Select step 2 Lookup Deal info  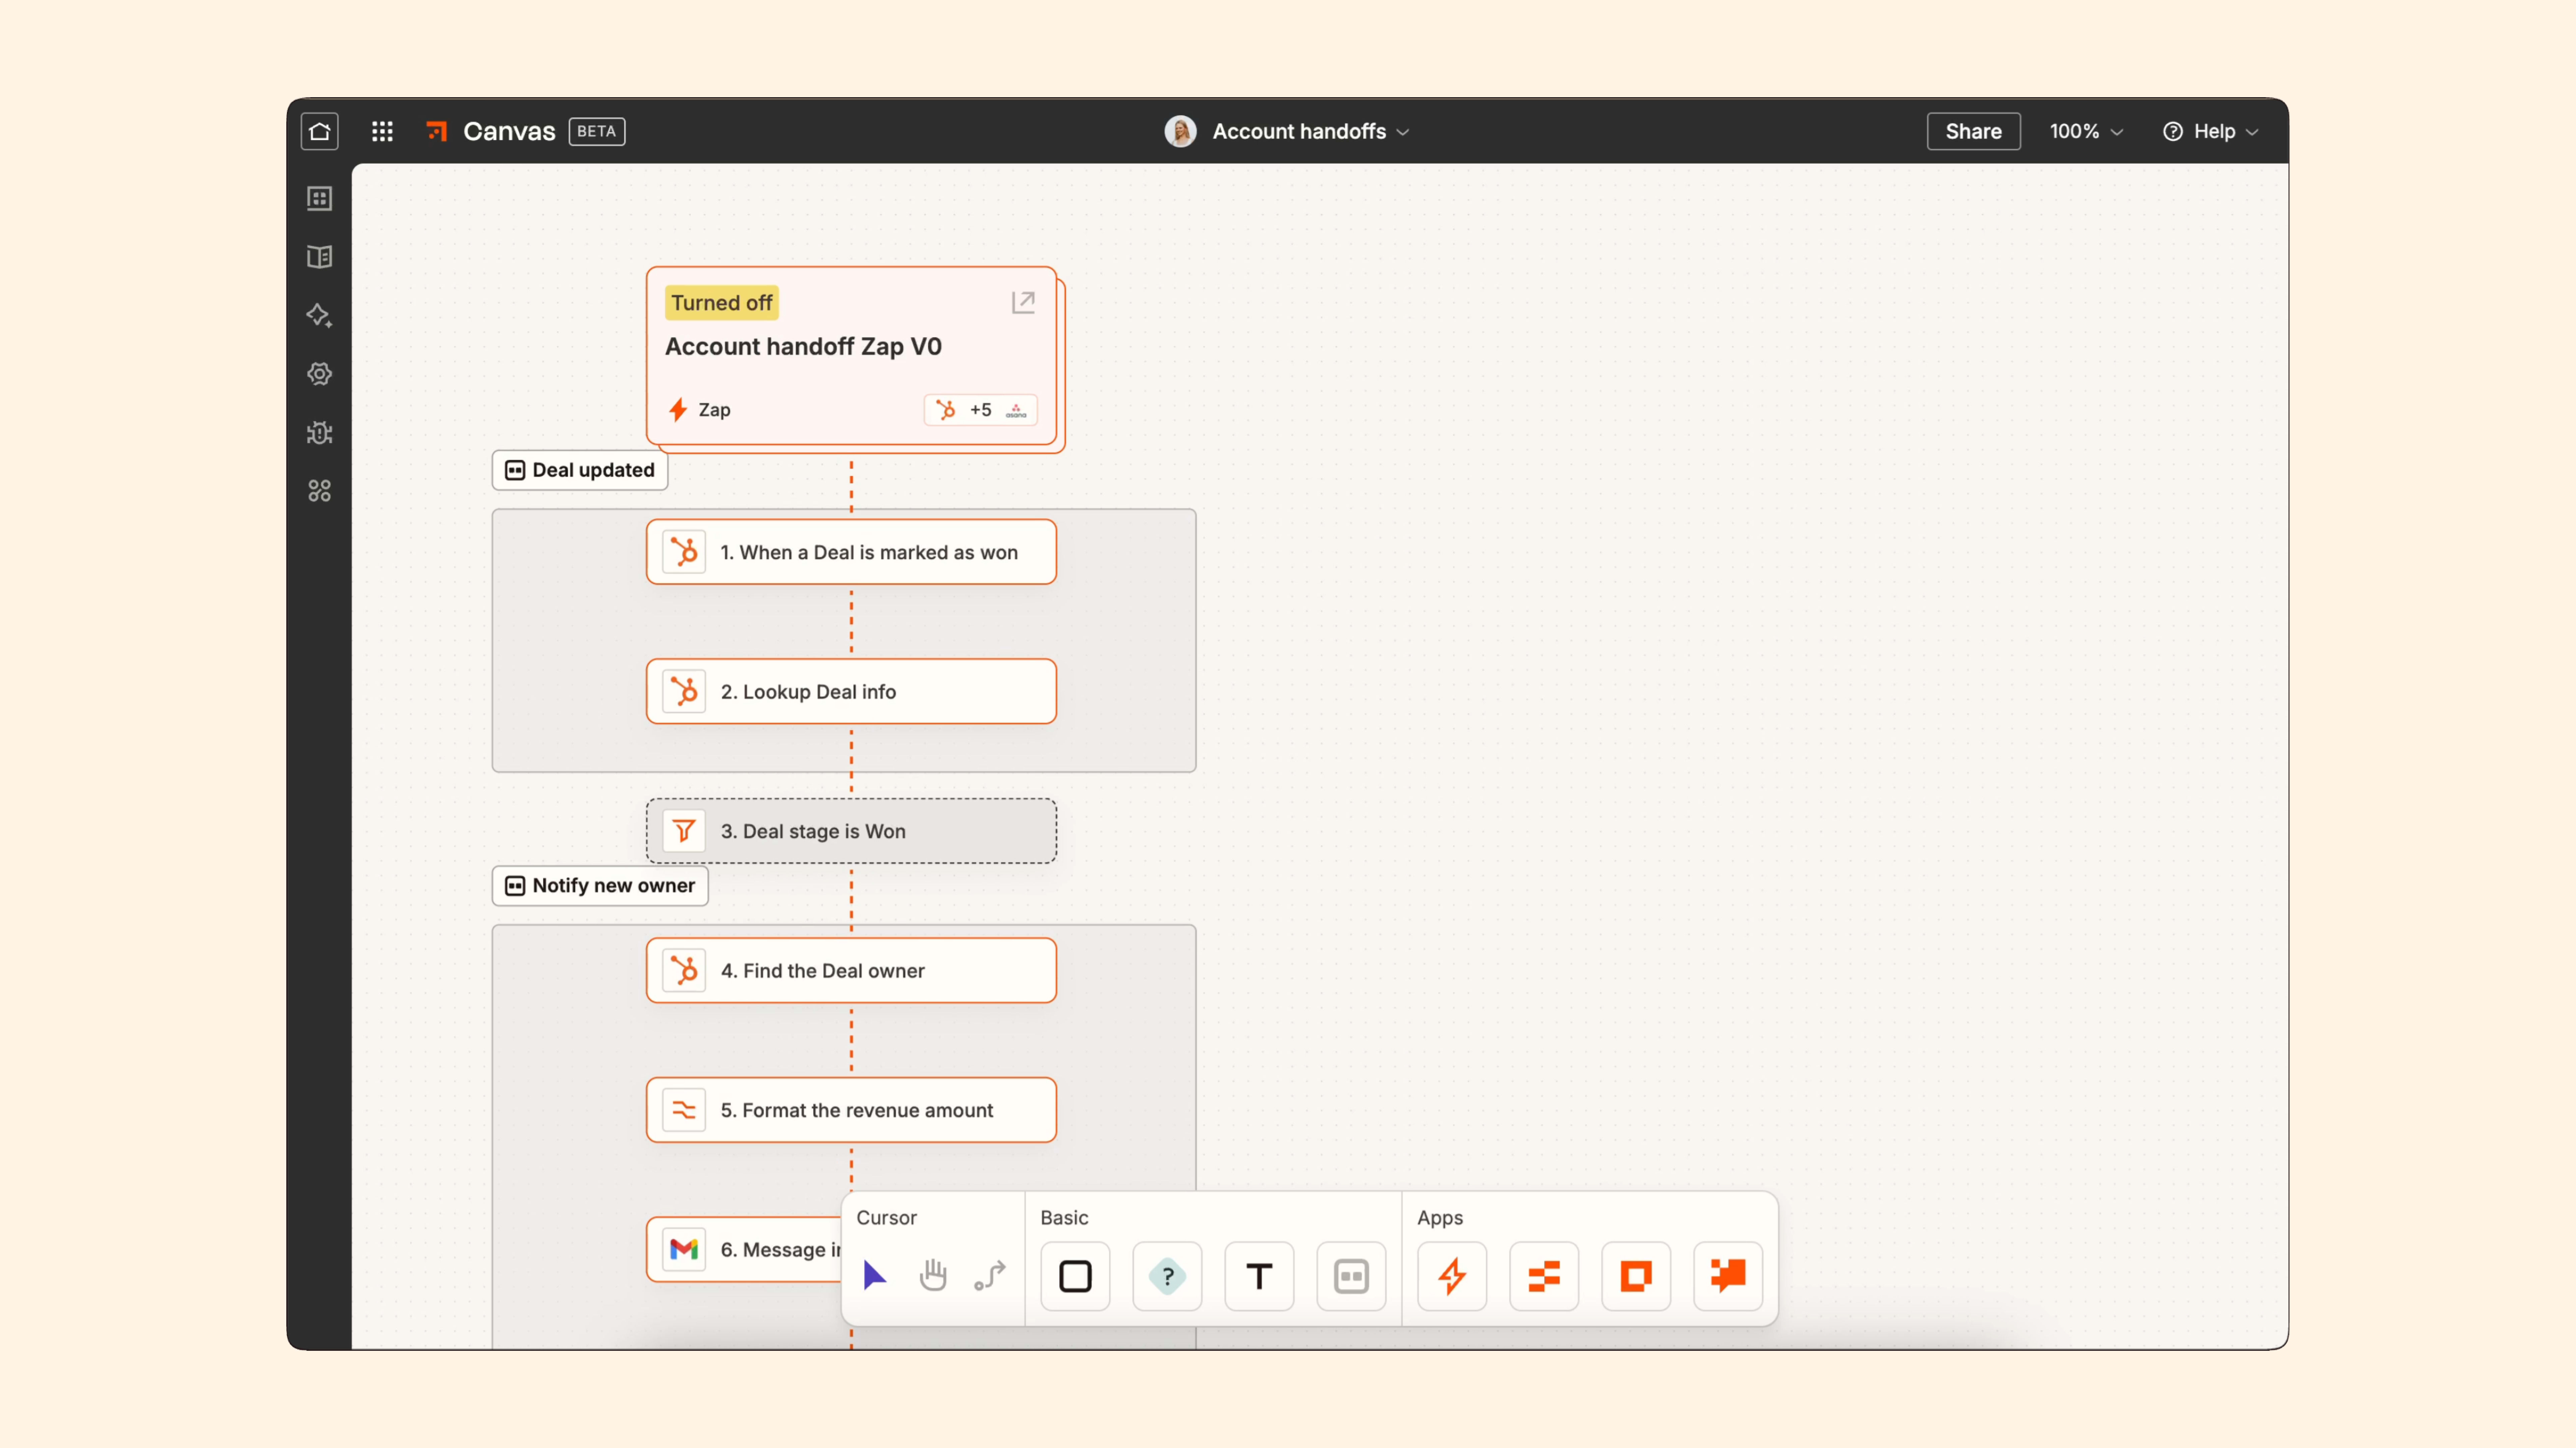(x=851, y=691)
